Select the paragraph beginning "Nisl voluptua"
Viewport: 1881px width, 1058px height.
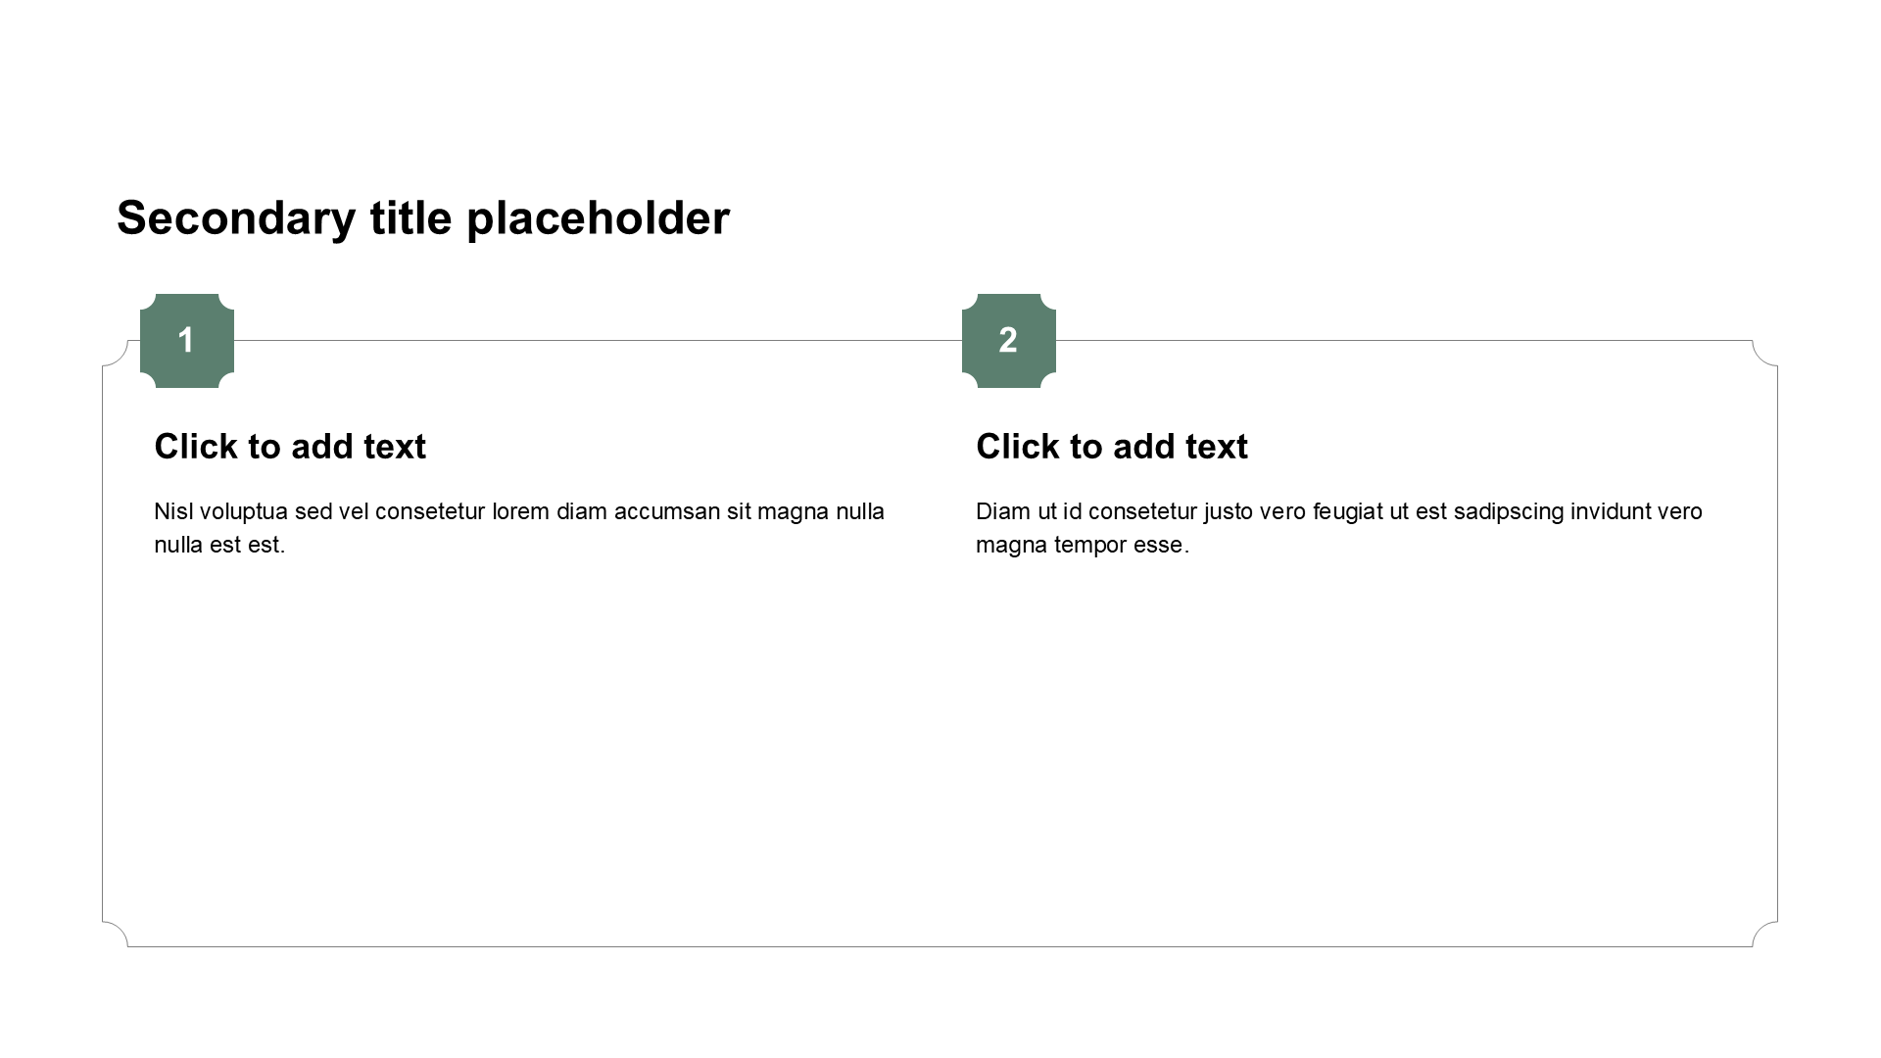pos(519,528)
